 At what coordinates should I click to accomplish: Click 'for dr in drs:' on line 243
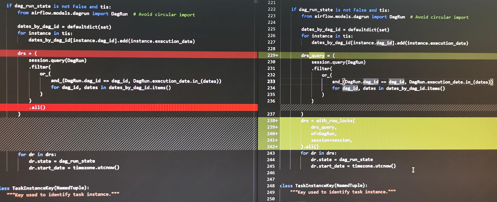[x=319, y=153]
